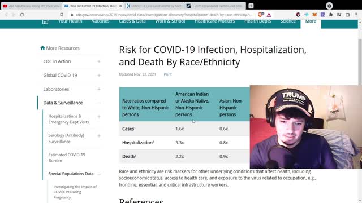
Task: Expand the Global COVID-19 section
Action: coord(99,75)
